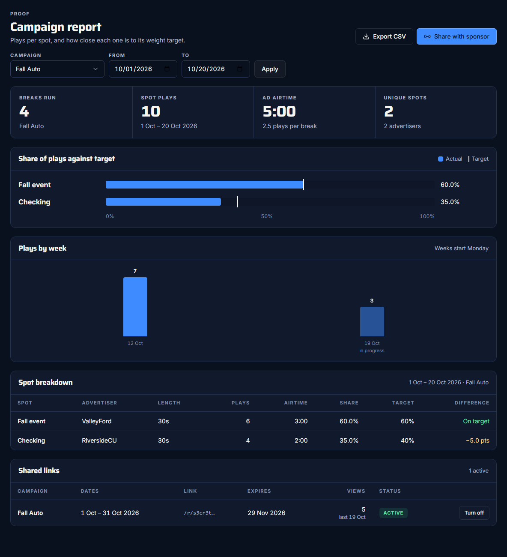Screen dimensions: 507x557
Task: Click the LENGTH column header
Action: click(x=169, y=403)
